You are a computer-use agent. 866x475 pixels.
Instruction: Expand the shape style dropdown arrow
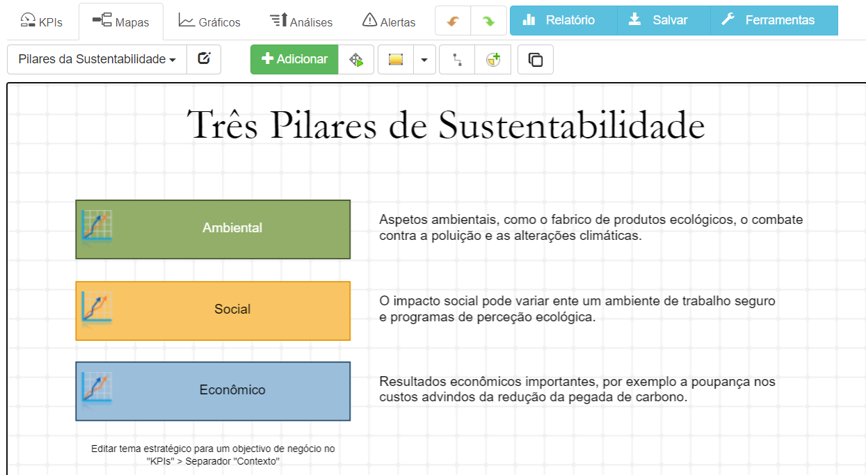tap(424, 59)
